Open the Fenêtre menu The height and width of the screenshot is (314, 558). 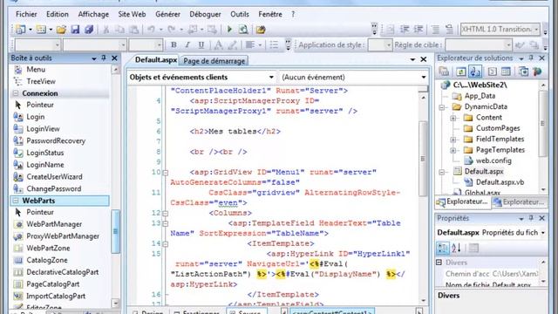[270, 14]
